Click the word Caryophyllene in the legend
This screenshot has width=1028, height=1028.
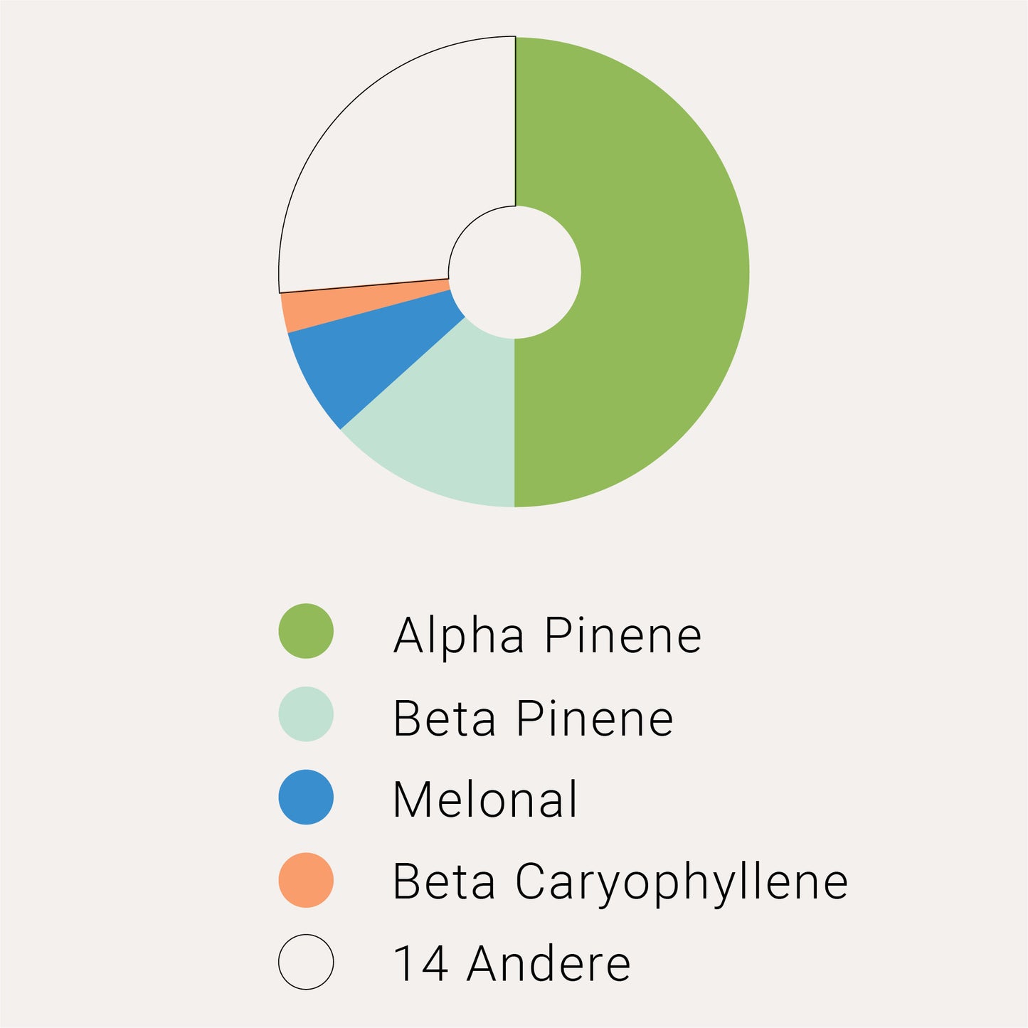(x=682, y=884)
